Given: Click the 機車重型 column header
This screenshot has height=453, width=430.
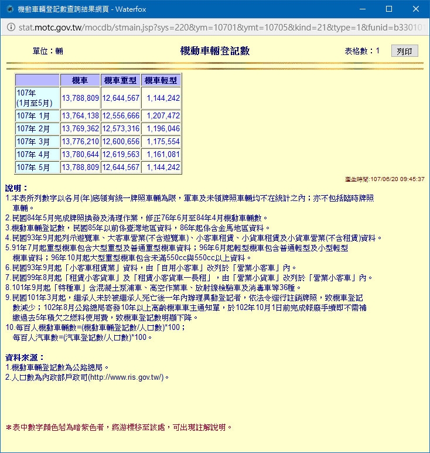Looking at the screenshot, I should coord(121,80).
